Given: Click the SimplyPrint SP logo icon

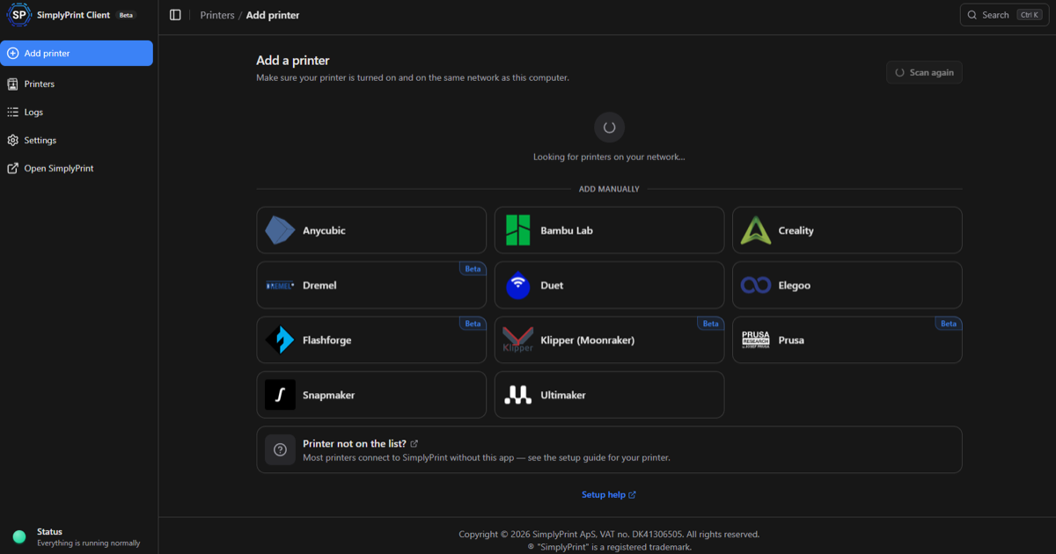Looking at the screenshot, I should pos(18,15).
